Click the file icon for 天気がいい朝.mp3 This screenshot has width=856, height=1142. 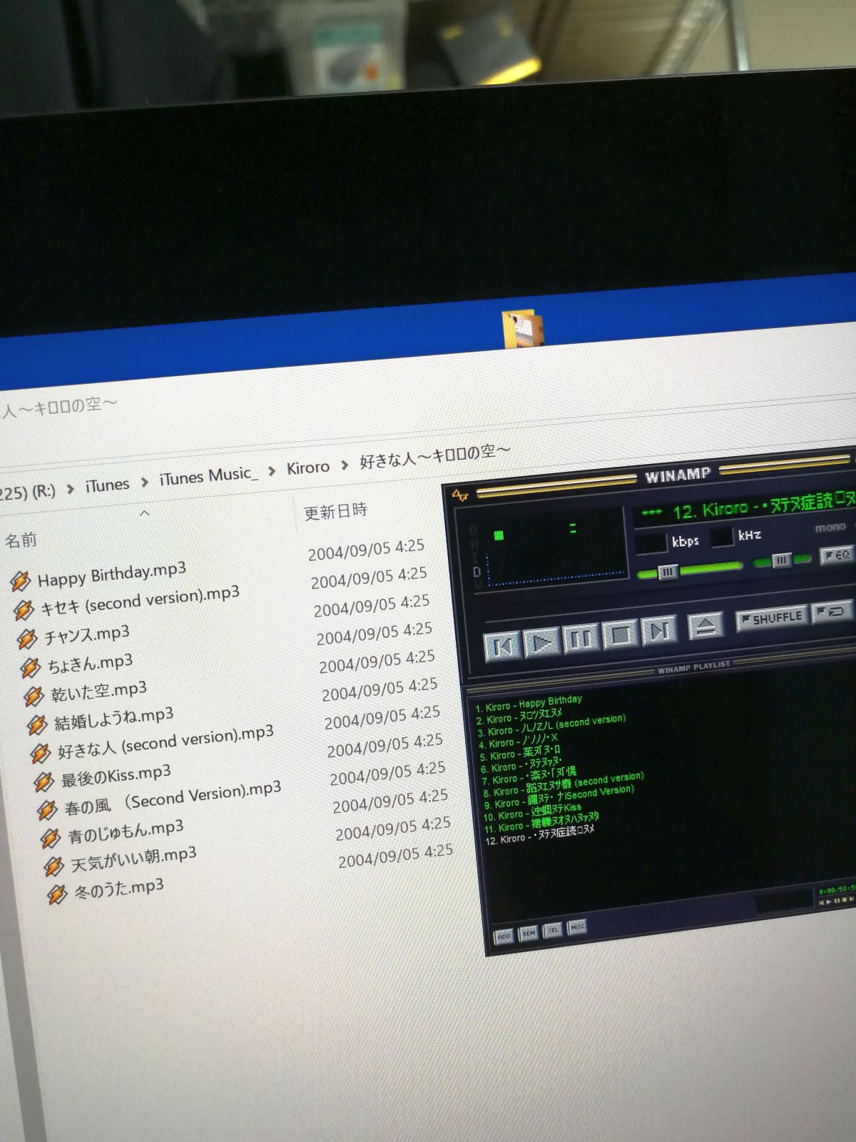pos(53,866)
